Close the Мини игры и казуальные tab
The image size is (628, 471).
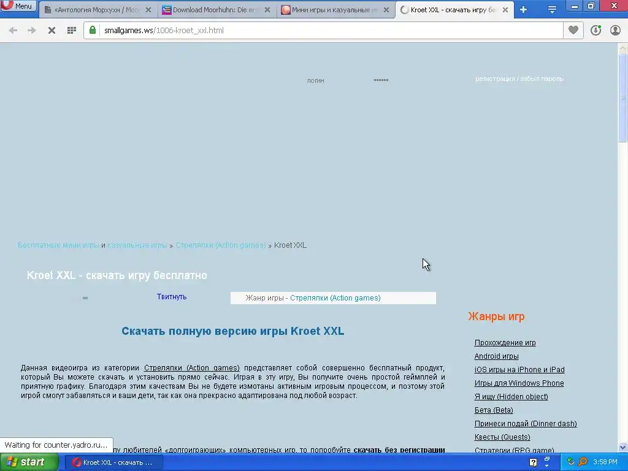[x=386, y=10]
